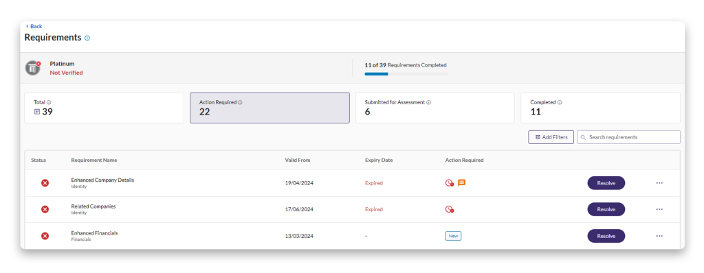Image resolution: width=704 pixels, height=273 pixels.
Task: Click the Expiry Date column header
Action: pyautogui.click(x=379, y=160)
